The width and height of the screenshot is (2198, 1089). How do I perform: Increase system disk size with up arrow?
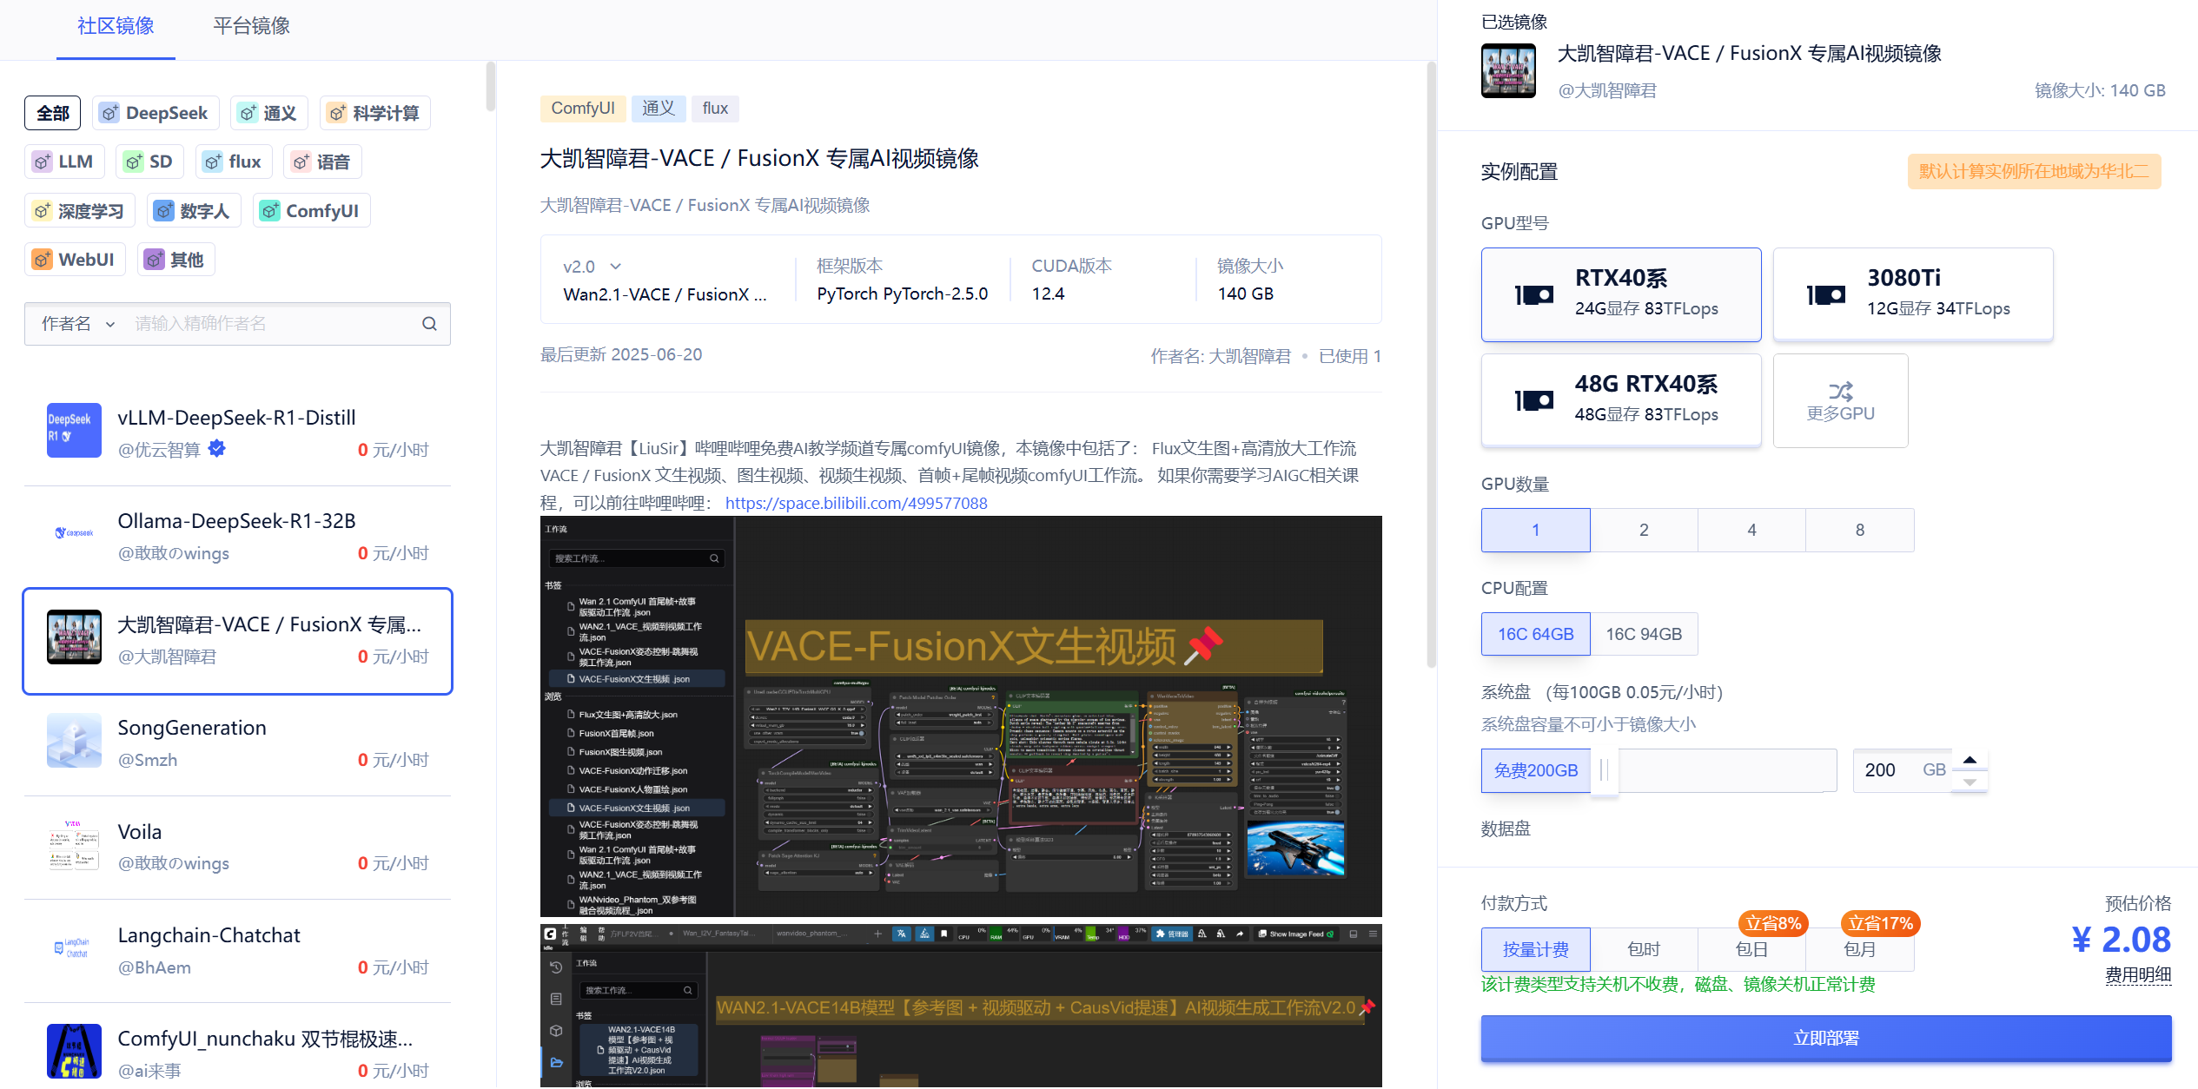click(1970, 760)
